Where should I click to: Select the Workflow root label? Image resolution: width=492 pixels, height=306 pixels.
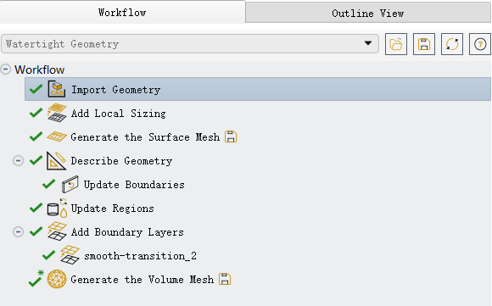[40, 70]
